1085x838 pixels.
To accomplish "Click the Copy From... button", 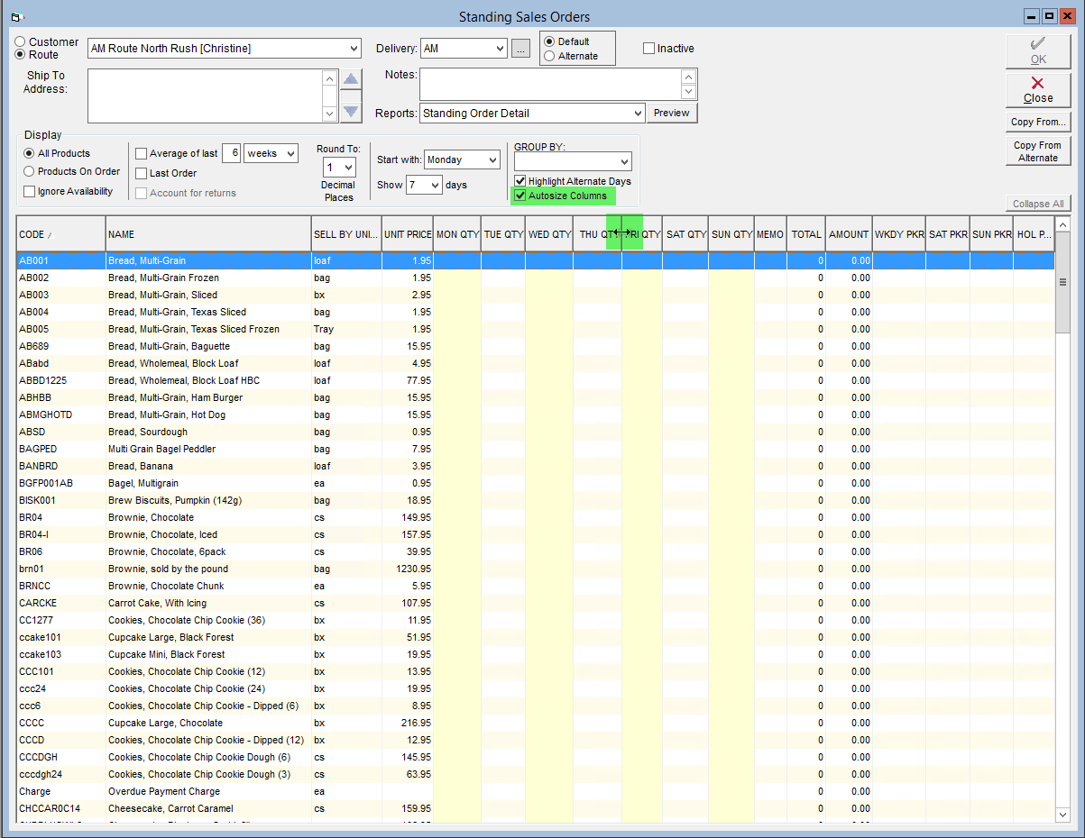I will click(1038, 122).
